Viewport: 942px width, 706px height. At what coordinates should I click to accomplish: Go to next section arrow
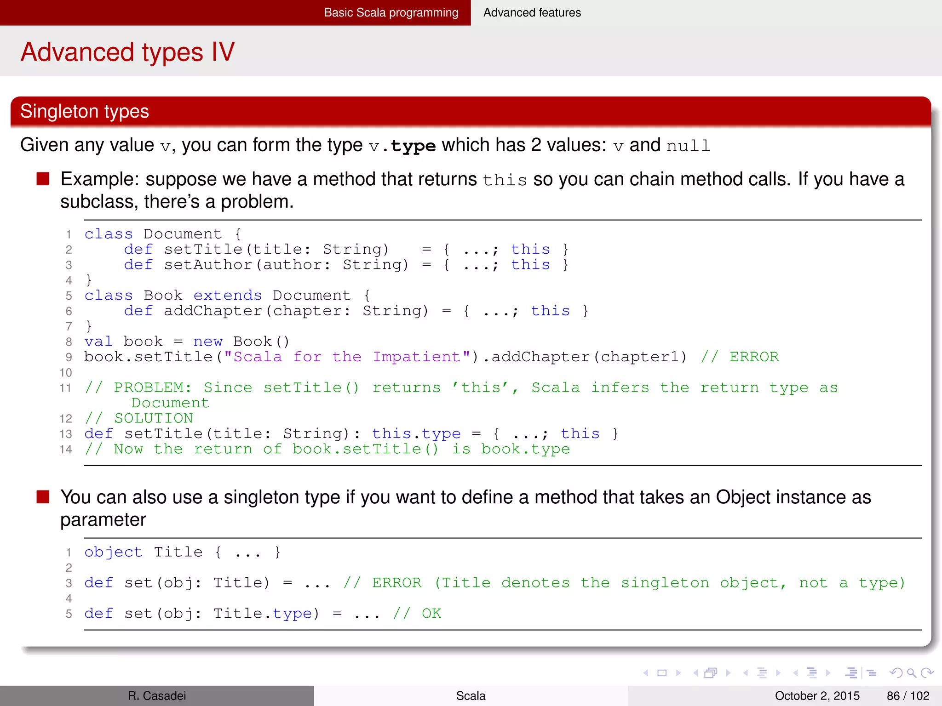[828, 673]
